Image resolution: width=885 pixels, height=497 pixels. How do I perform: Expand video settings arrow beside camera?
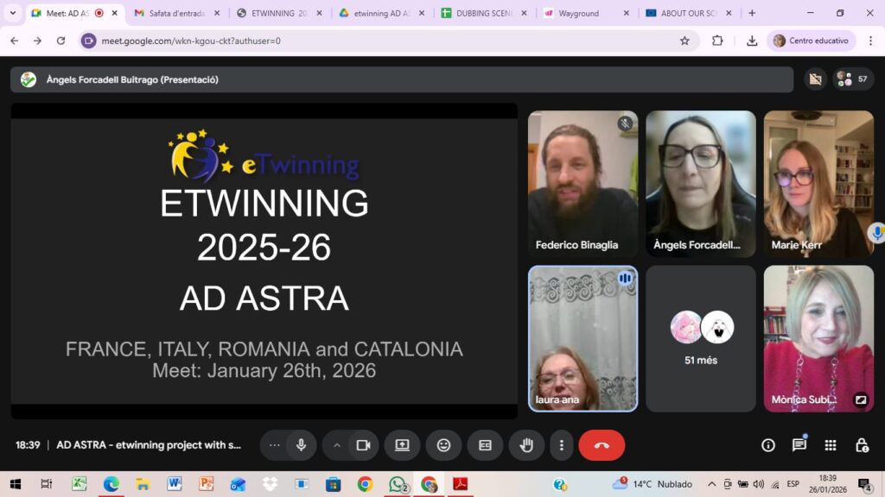336,445
